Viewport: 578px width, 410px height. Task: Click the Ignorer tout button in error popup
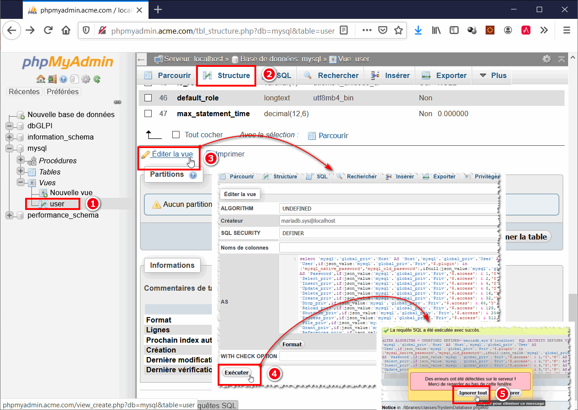coord(473,393)
